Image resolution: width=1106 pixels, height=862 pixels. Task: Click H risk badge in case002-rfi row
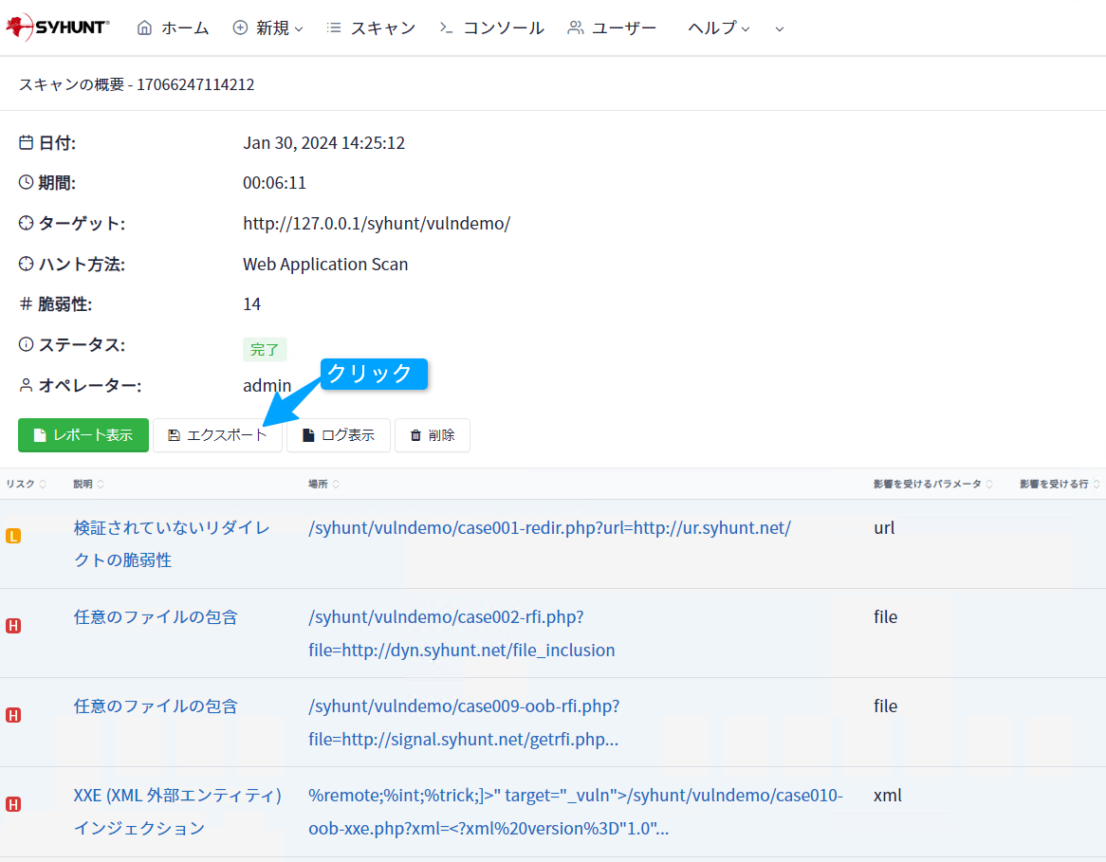pos(13,626)
